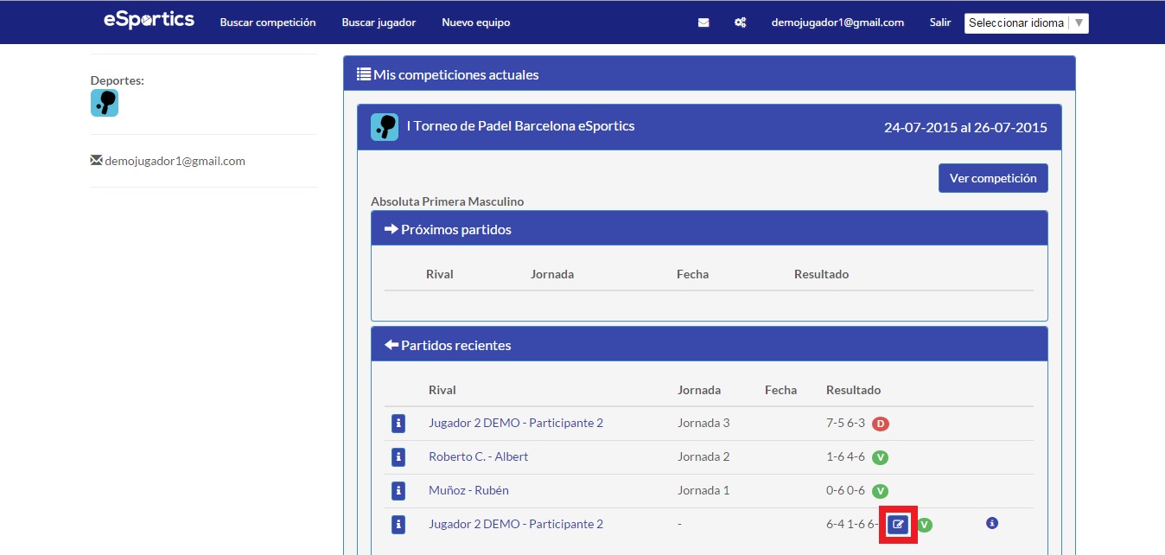Open the messages envelope icon in navbar
This screenshot has height=555, width=1165.
[703, 22]
